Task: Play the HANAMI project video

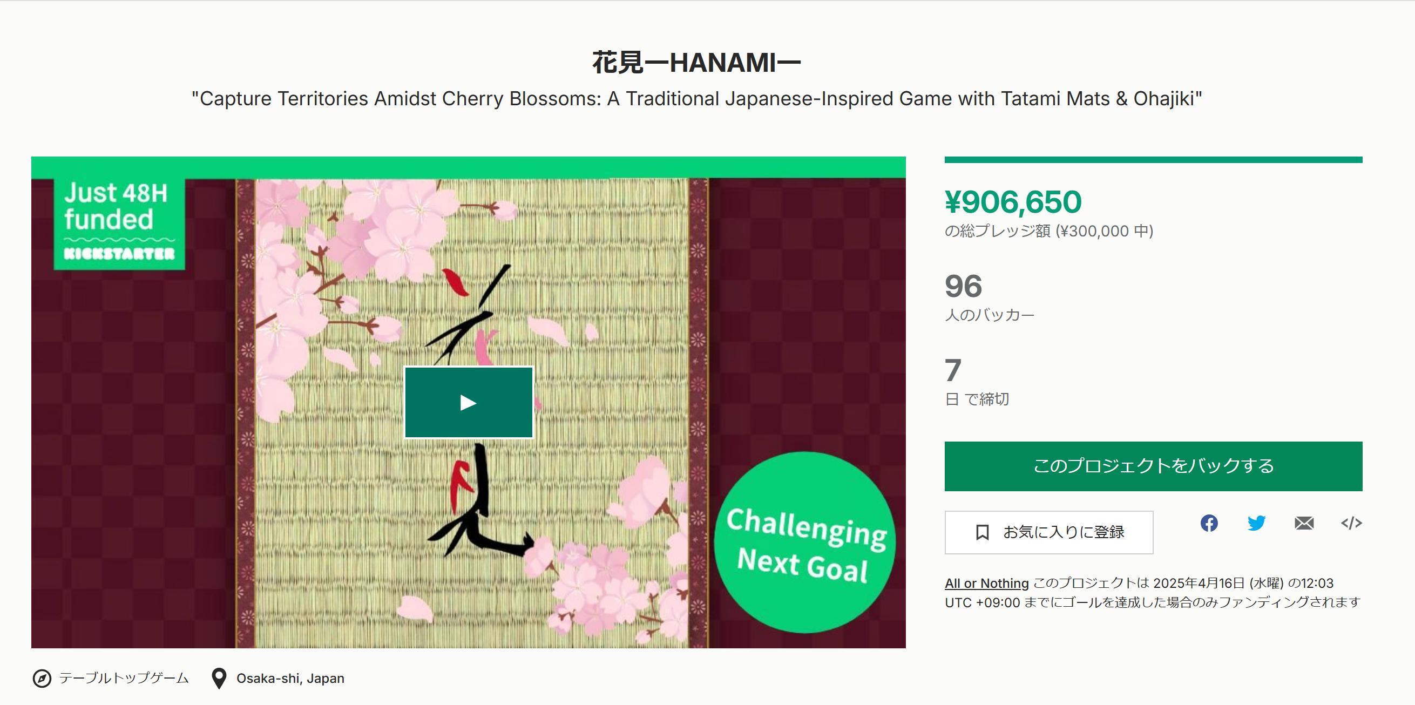Action: pos(469,403)
